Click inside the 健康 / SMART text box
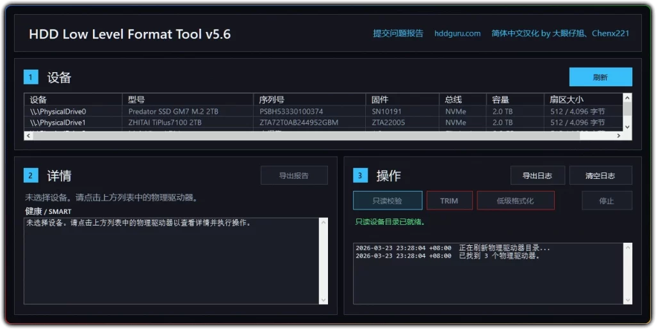Image resolution: width=656 pixels, height=329 pixels. tap(172, 261)
